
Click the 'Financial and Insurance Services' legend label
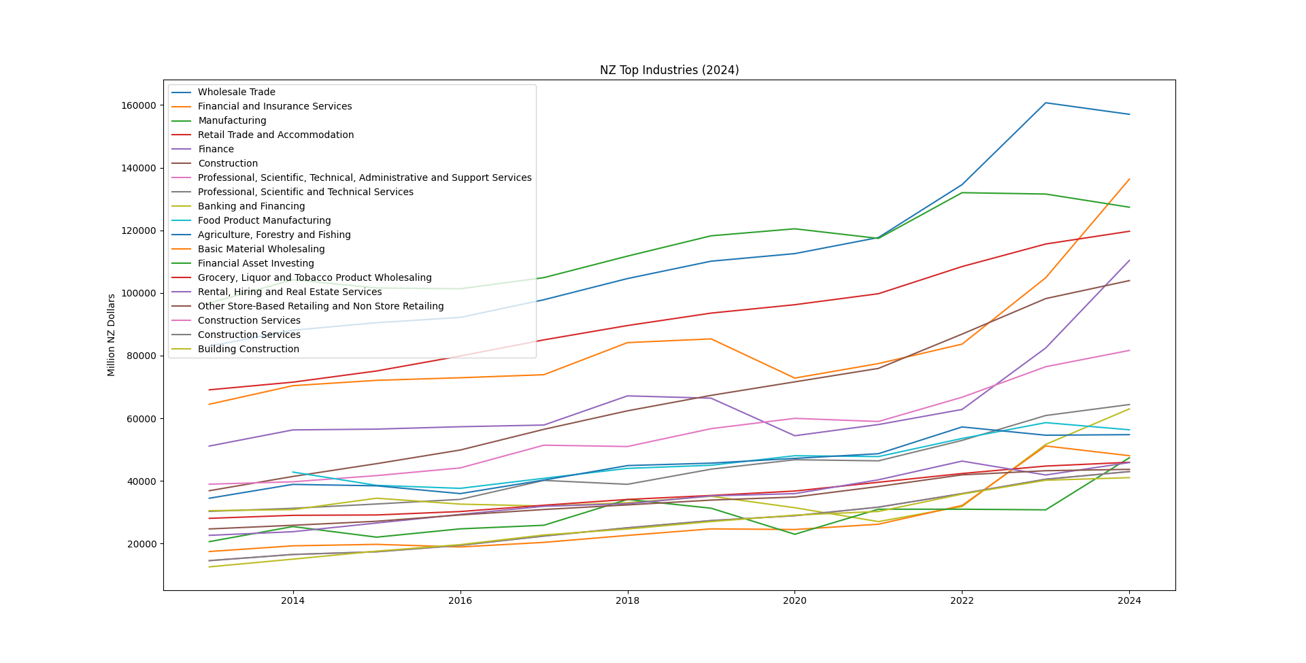tap(274, 107)
